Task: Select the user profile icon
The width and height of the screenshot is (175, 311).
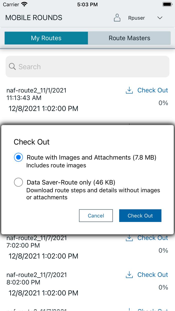Action: 117,18
